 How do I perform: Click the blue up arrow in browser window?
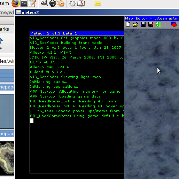point(1,40)
